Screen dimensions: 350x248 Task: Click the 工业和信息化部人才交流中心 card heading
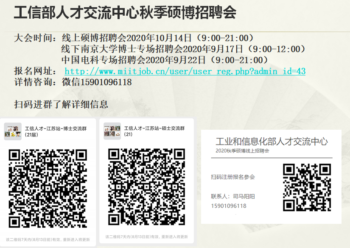[272, 142]
